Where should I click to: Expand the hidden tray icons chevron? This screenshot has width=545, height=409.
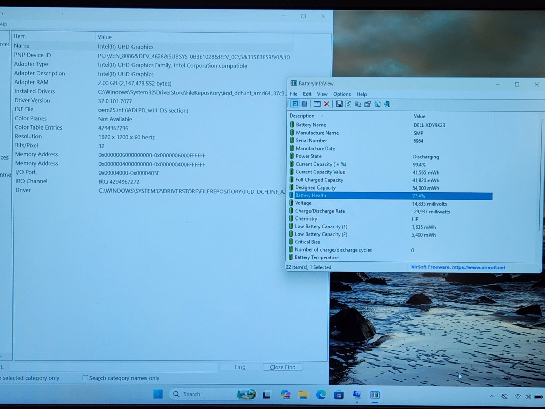click(492, 396)
